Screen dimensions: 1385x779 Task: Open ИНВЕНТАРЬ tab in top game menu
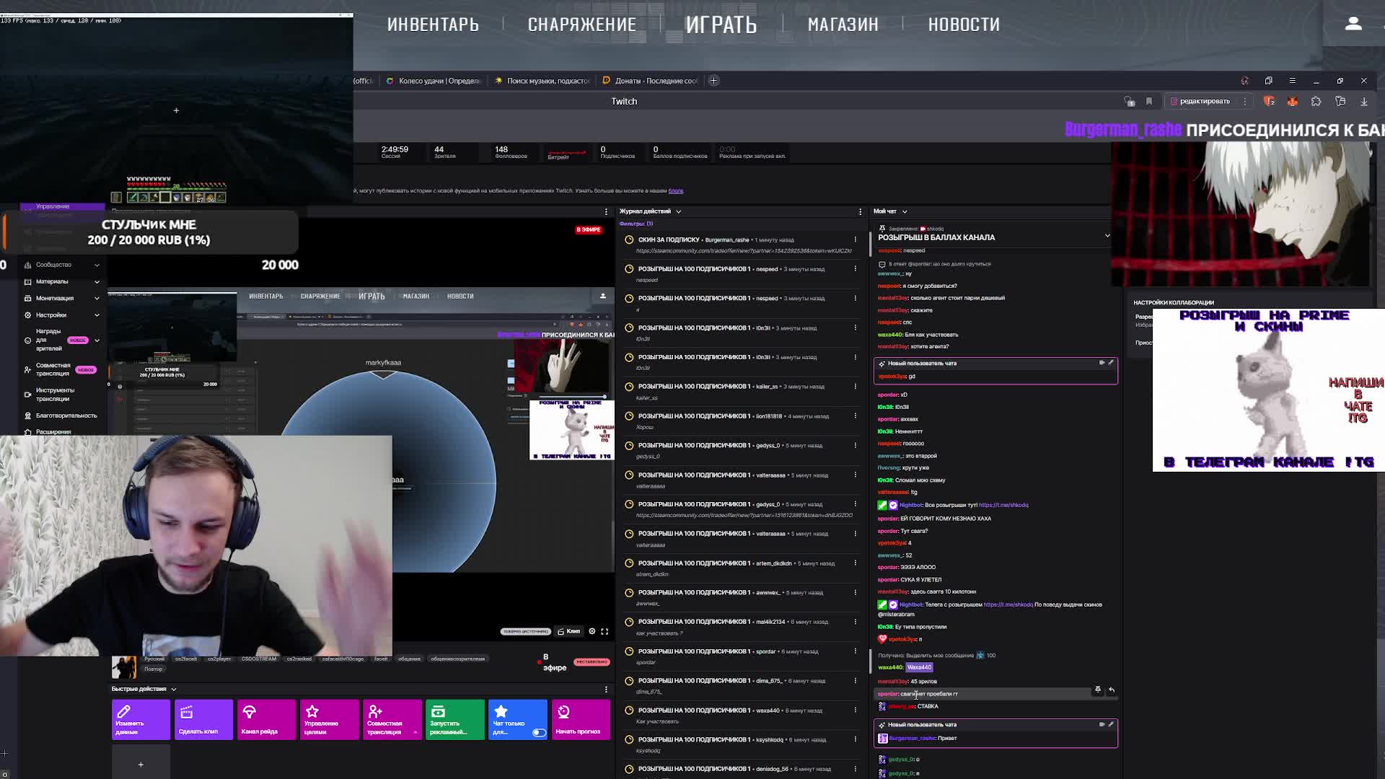click(x=433, y=25)
